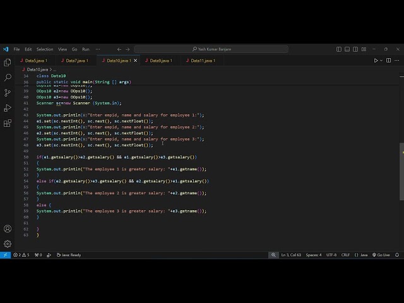Click the else if condition on line 54
The height and width of the screenshot is (303, 404).
pyautogui.click(x=122, y=181)
